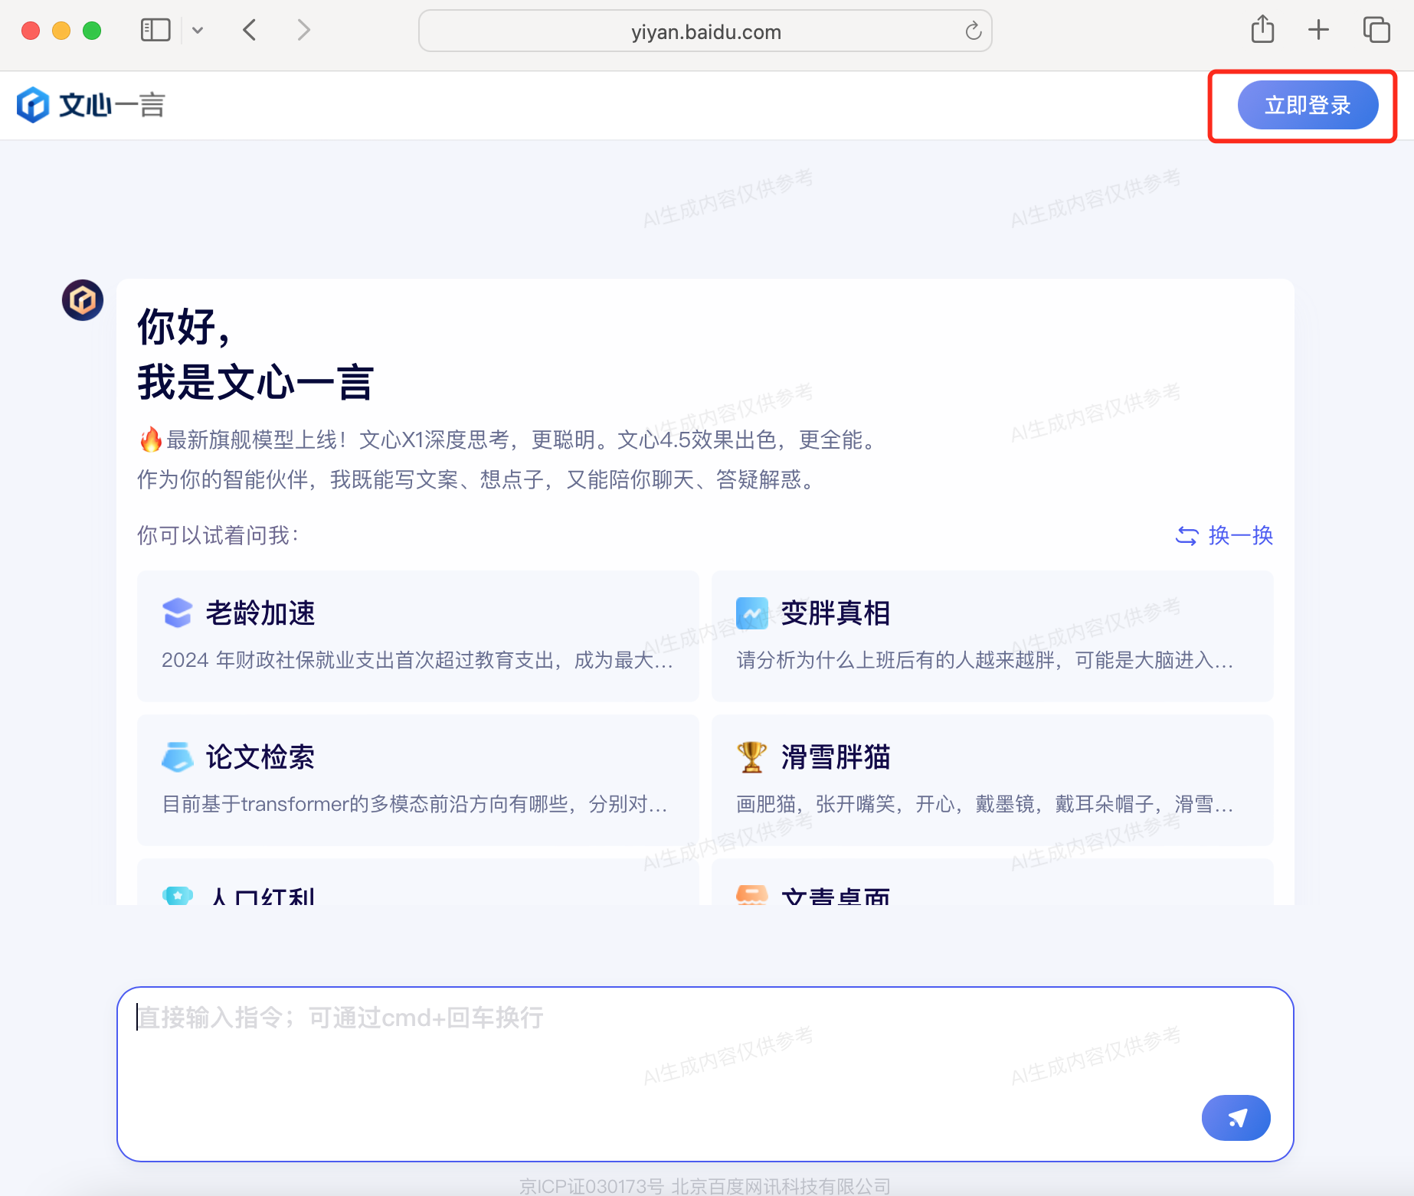
Task: Click the 你可以试着问我 label
Action: [x=218, y=535]
